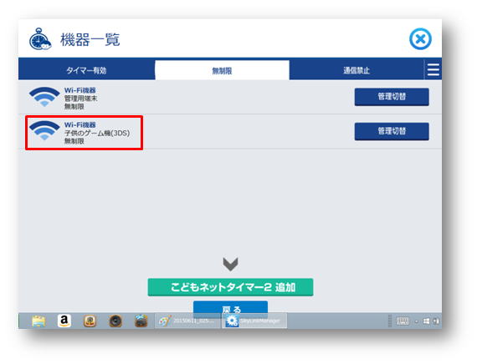Activate the SkyLinkManager taskbar item
Image resolution: width=477 pixels, height=364 pixels.
(x=254, y=321)
